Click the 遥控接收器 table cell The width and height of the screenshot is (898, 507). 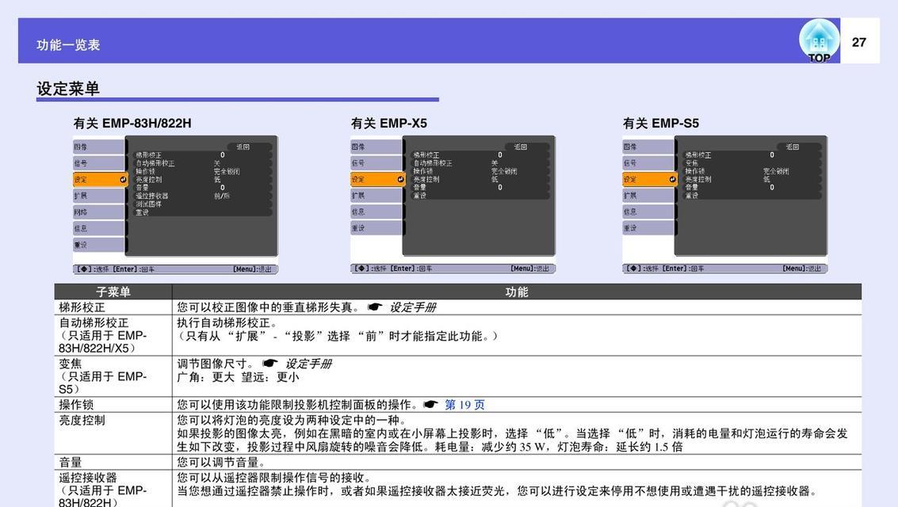[x=113, y=490]
